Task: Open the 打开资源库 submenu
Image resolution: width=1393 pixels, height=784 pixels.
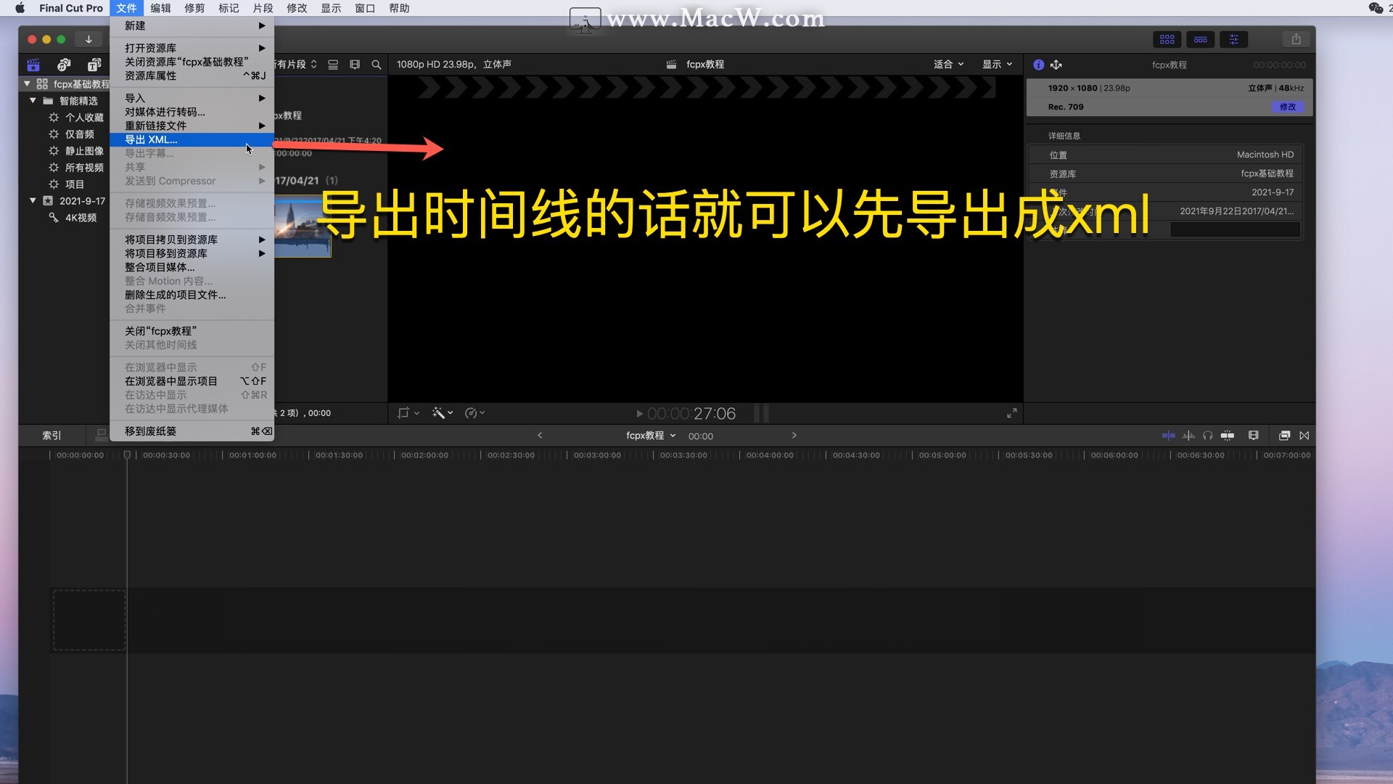Action: [x=192, y=48]
